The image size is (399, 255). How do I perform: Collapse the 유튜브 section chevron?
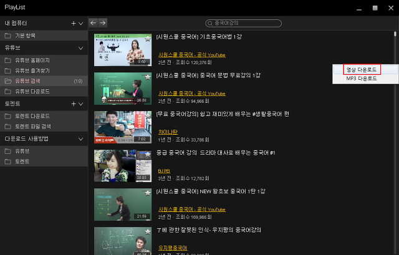[x=80, y=48]
